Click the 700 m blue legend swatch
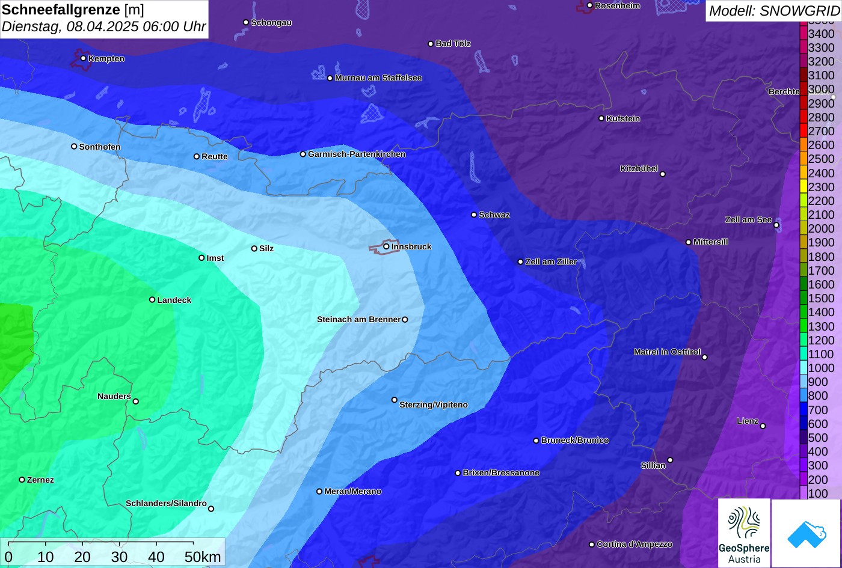Screen dimensions: 842x568 click(804, 410)
